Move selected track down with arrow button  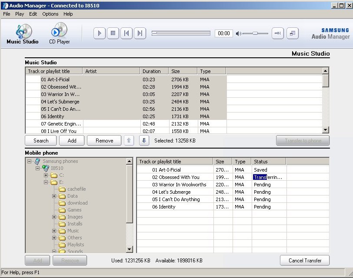pyautogui.click(x=144, y=140)
